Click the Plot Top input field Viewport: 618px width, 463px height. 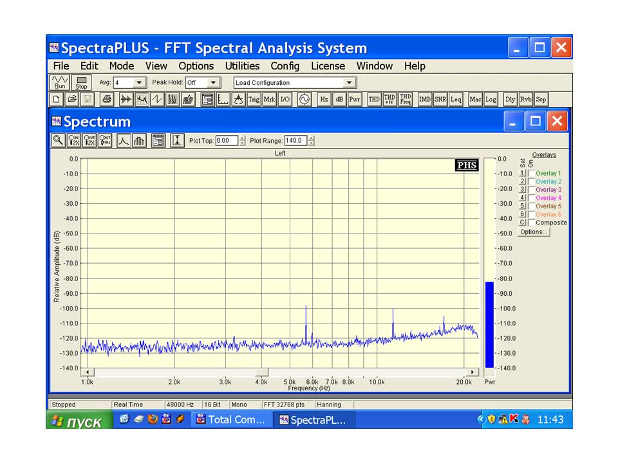coord(227,141)
